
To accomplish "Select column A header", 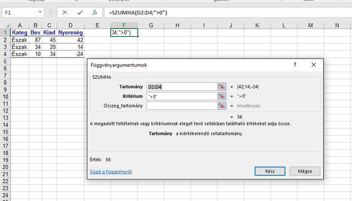I will coord(20,25).
